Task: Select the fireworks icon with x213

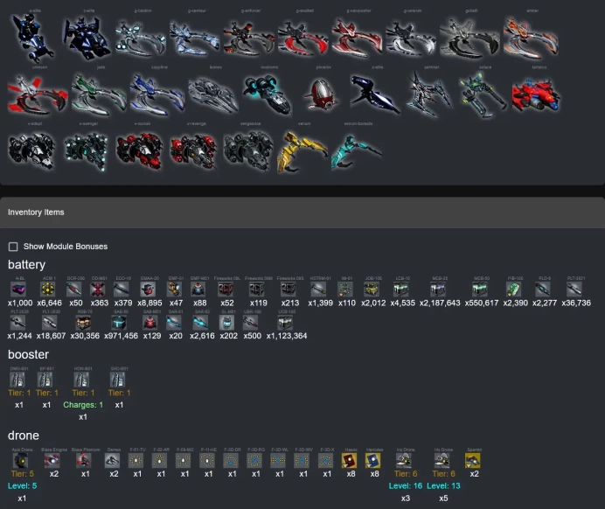Action: click(289, 289)
